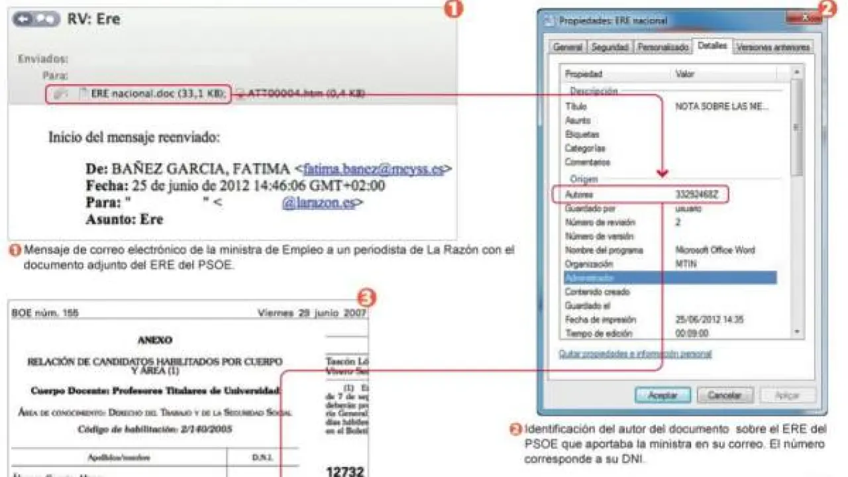The width and height of the screenshot is (848, 477).
Task: Select the highlighted Administrador property row
Action: (x=669, y=278)
